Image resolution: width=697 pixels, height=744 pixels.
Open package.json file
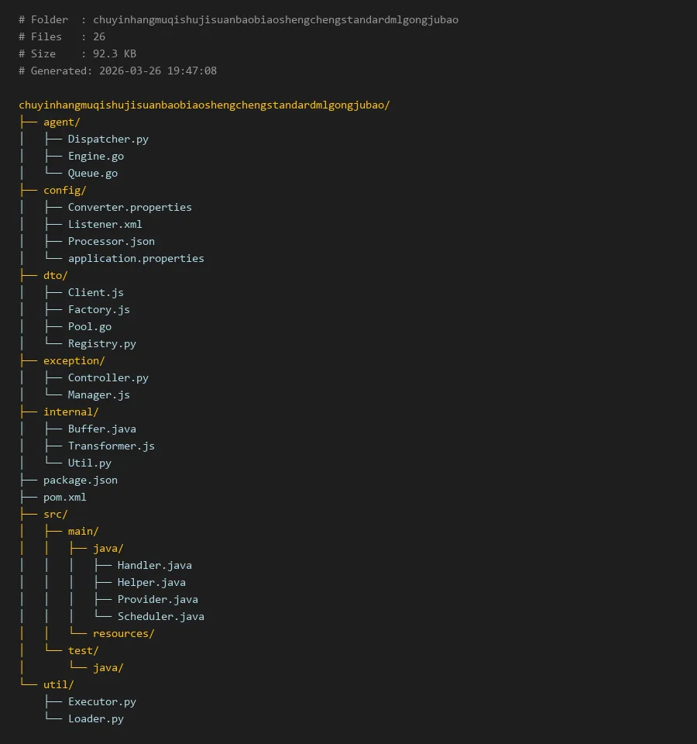80,480
